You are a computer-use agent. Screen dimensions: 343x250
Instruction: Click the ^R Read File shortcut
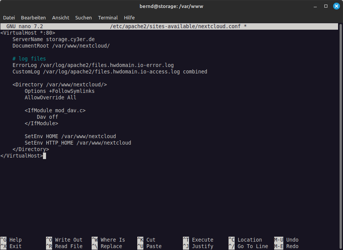(x=64, y=246)
